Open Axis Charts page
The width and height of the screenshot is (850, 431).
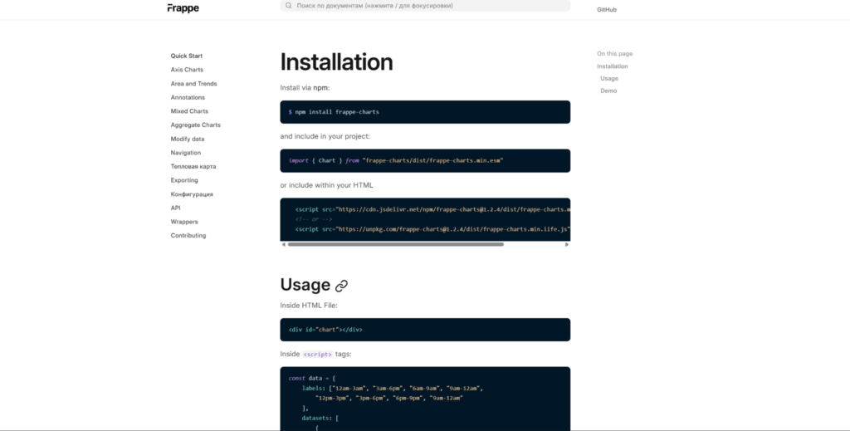pyautogui.click(x=187, y=70)
